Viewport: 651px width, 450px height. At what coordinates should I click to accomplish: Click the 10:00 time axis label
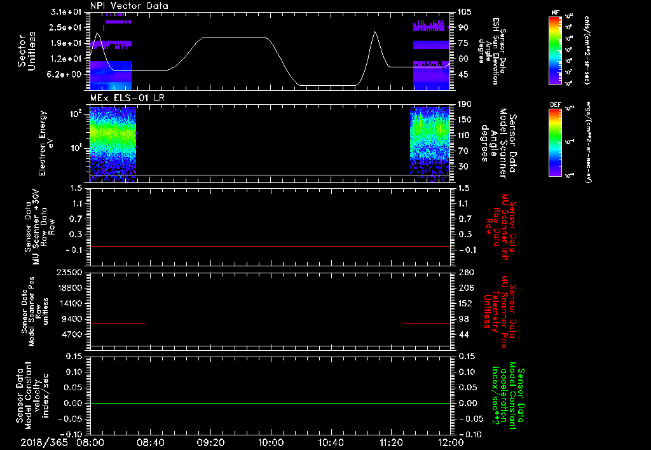(x=271, y=442)
